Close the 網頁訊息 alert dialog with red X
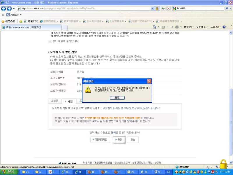 149,81
